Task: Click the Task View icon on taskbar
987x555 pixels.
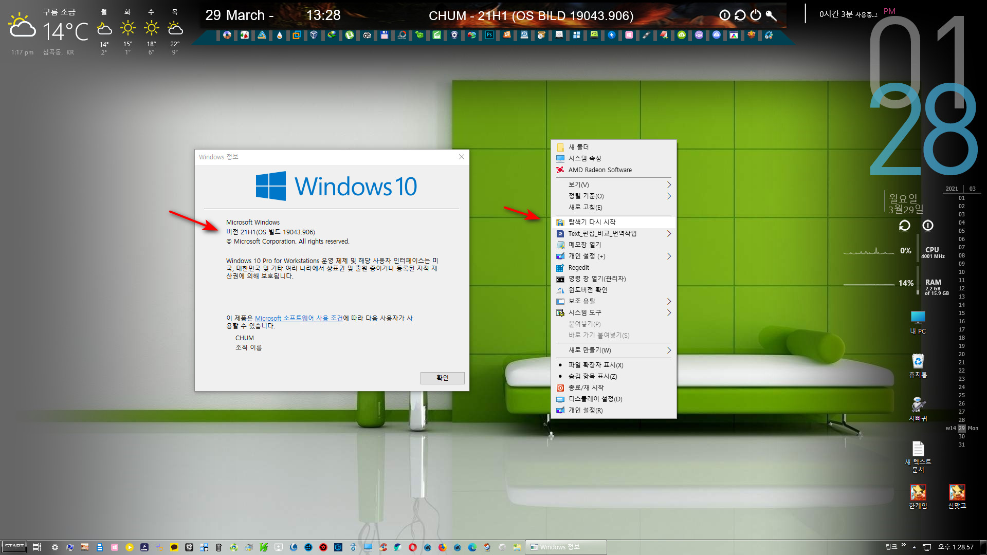Action: click(37, 547)
